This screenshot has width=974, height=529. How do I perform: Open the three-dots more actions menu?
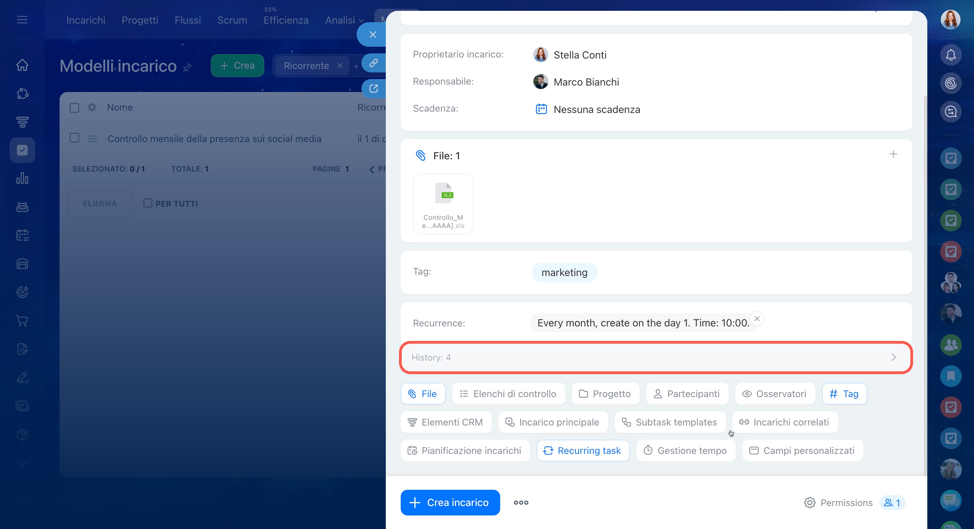click(521, 503)
